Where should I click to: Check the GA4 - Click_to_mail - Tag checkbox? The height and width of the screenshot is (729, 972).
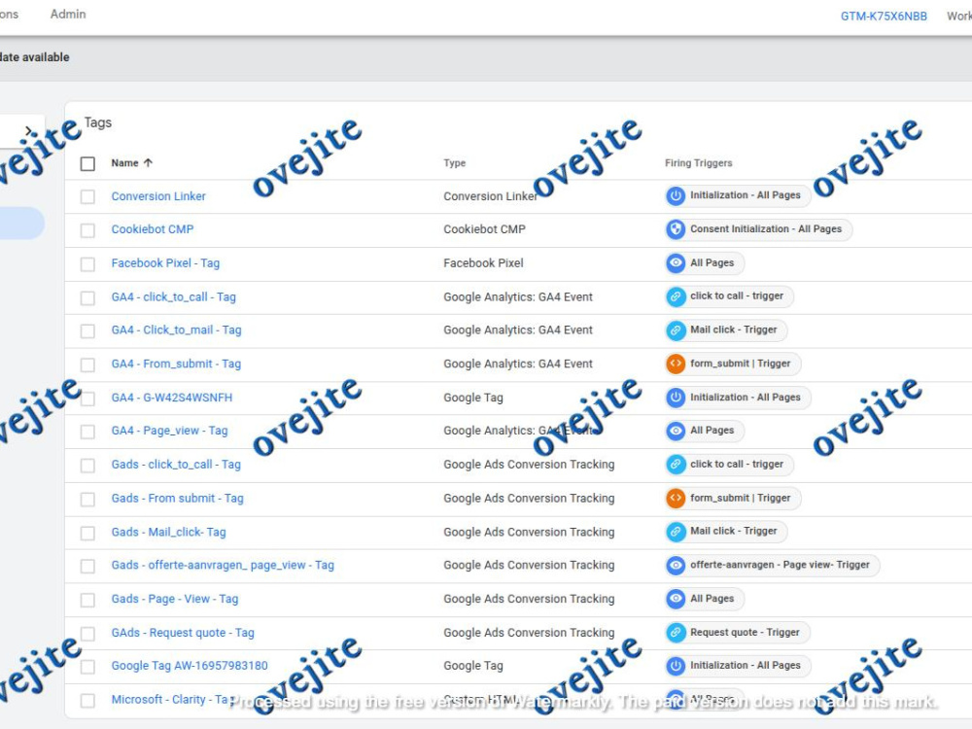click(88, 331)
